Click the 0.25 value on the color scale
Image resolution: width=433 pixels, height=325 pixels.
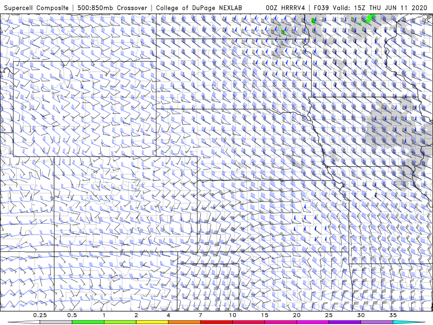point(40,315)
